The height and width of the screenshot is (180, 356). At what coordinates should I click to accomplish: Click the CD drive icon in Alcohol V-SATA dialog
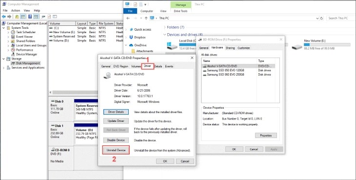[x=107, y=75]
